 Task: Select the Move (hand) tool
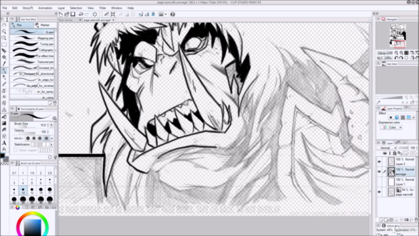click(4, 25)
